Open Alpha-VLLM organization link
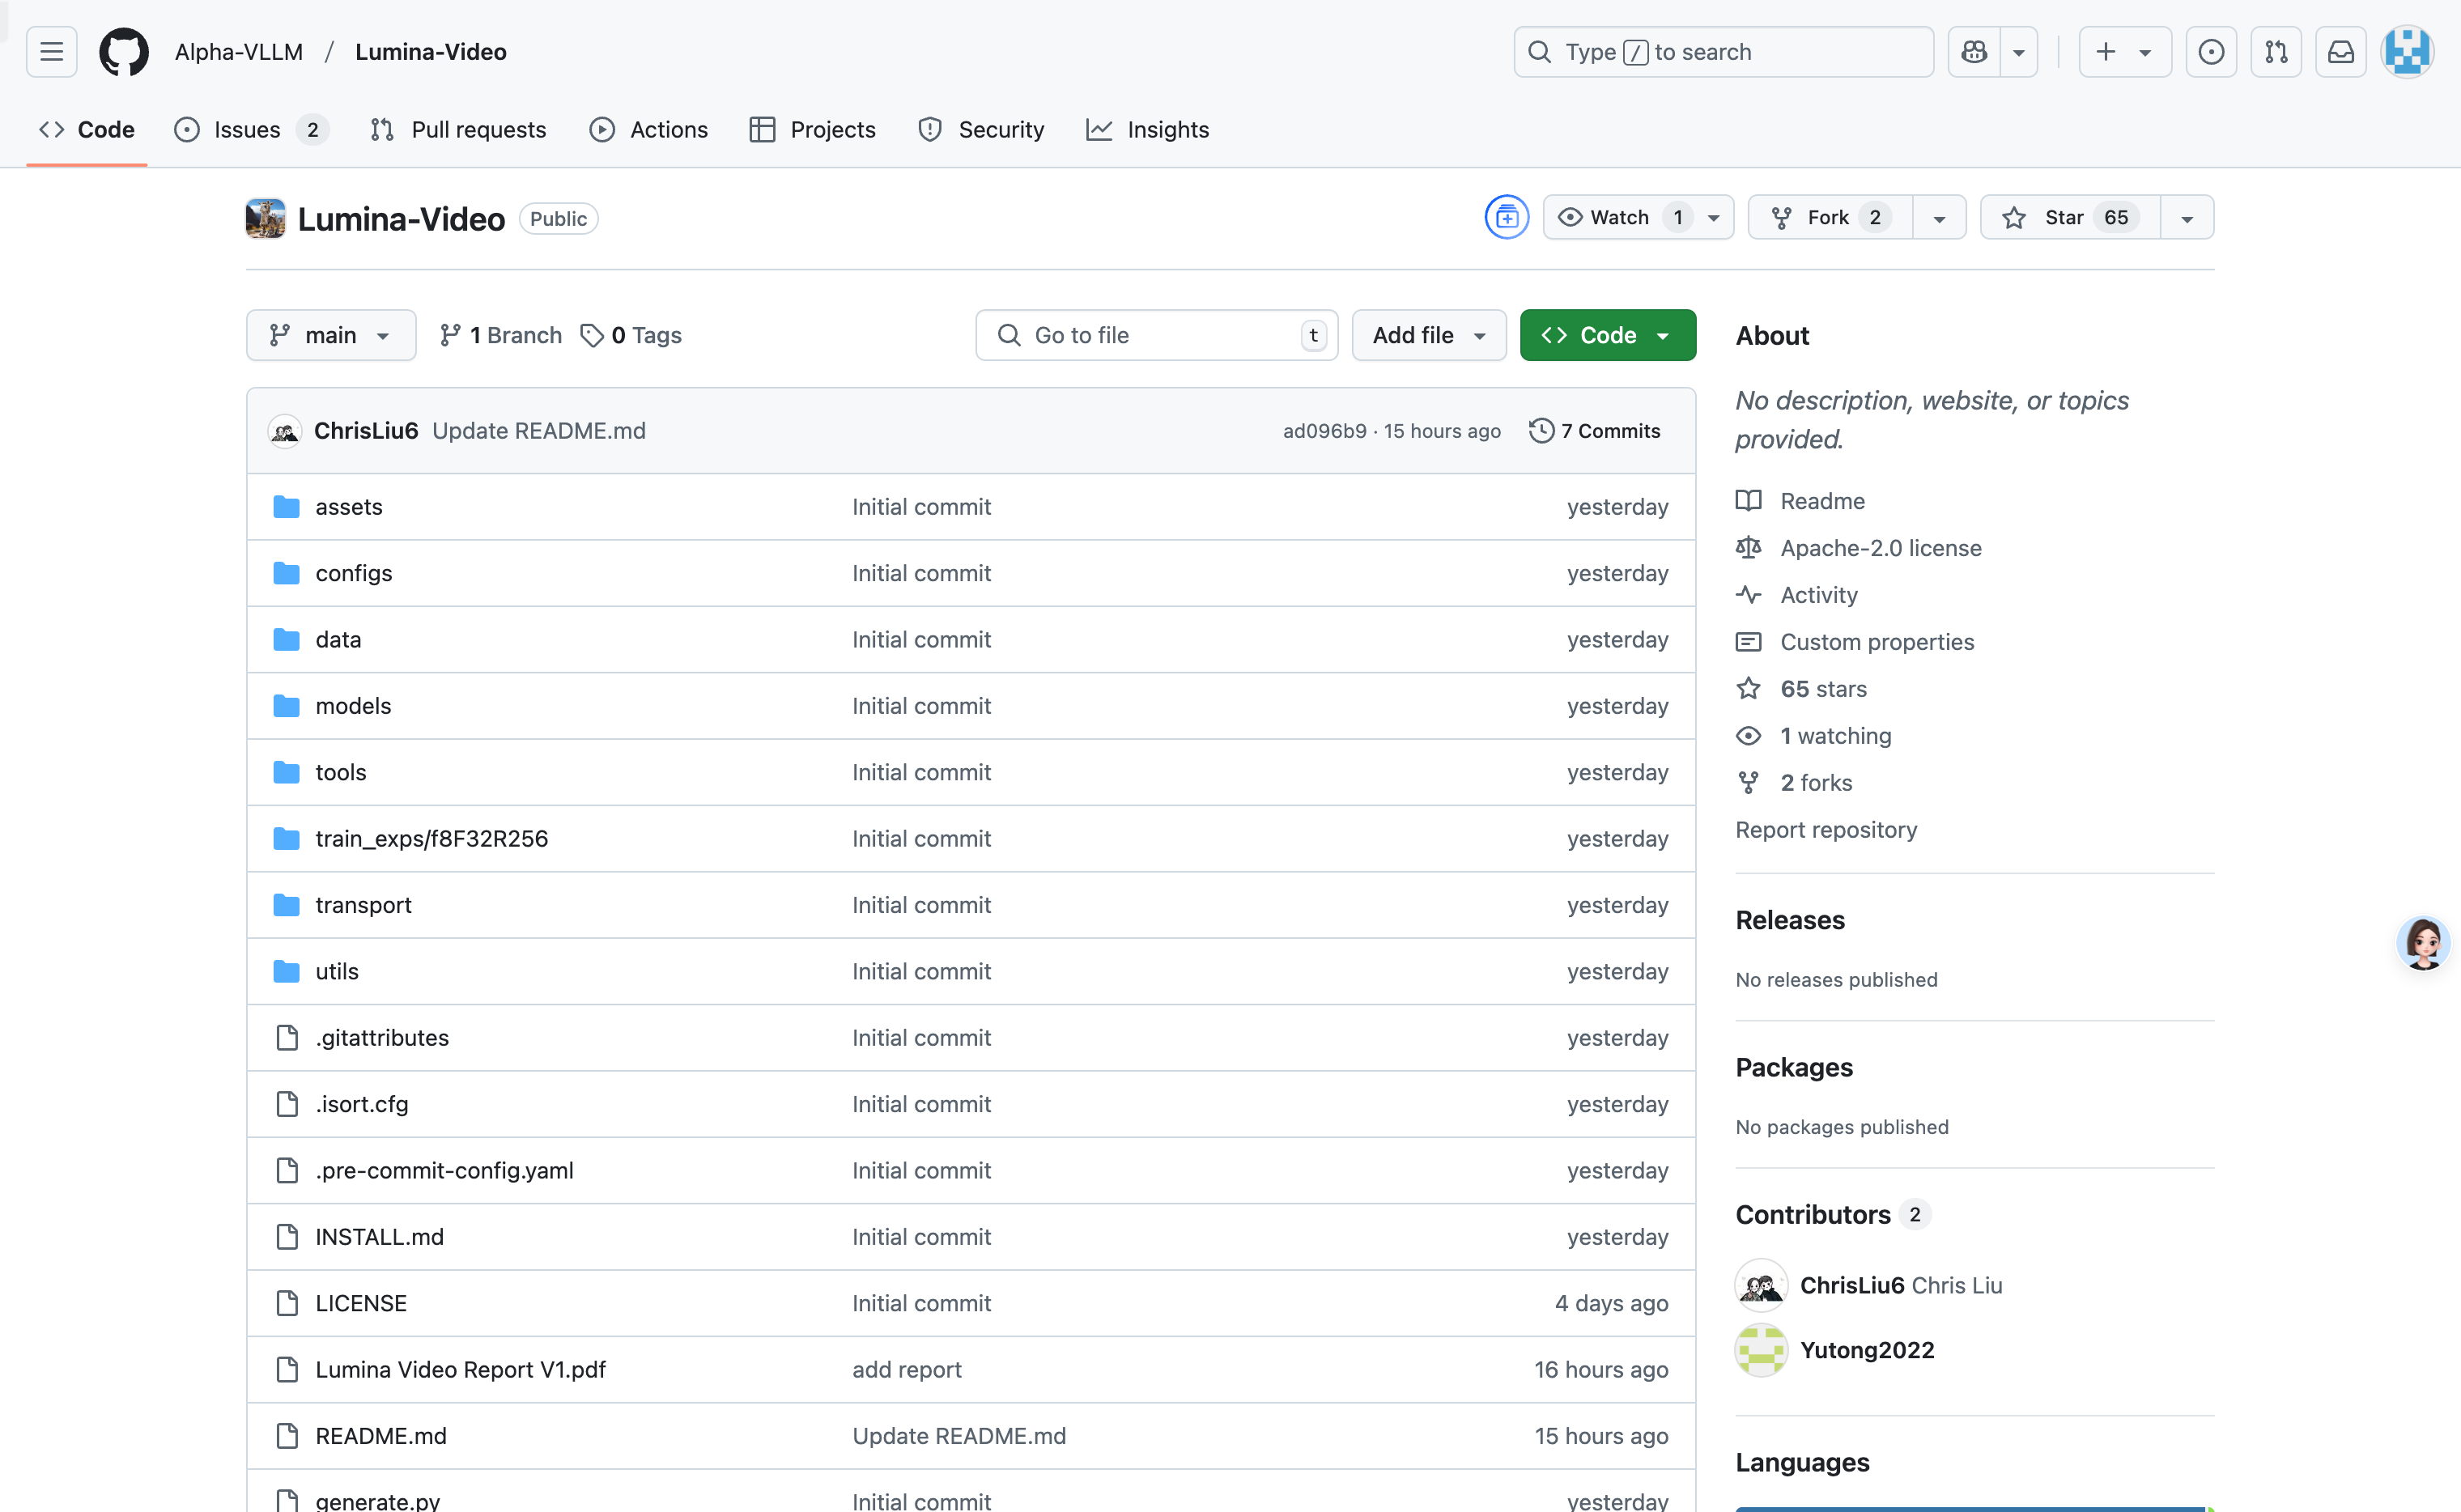The width and height of the screenshot is (2461, 1512). (239, 52)
